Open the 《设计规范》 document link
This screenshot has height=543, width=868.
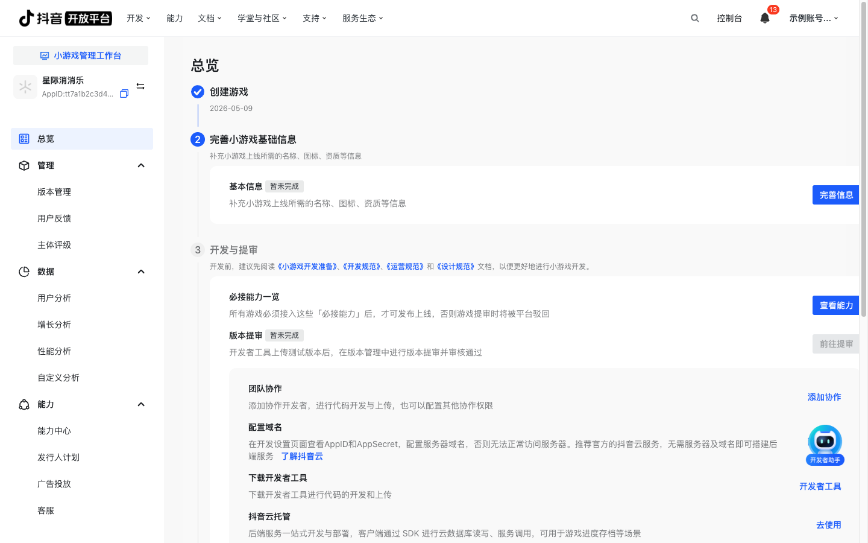point(456,266)
